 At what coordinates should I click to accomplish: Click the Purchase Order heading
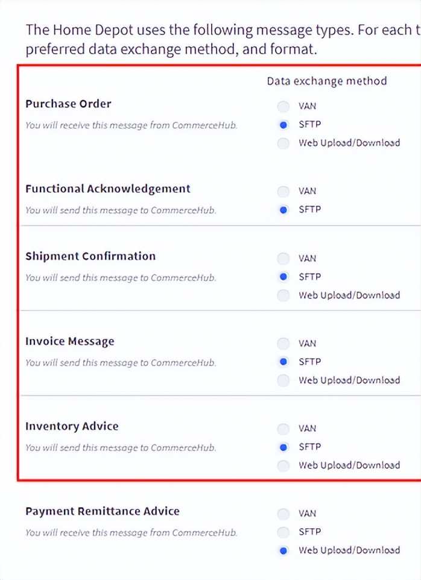coord(68,104)
